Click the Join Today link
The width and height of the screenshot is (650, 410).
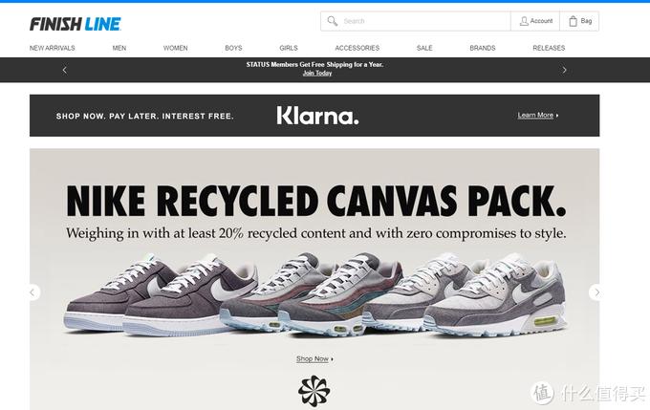(317, 74)
